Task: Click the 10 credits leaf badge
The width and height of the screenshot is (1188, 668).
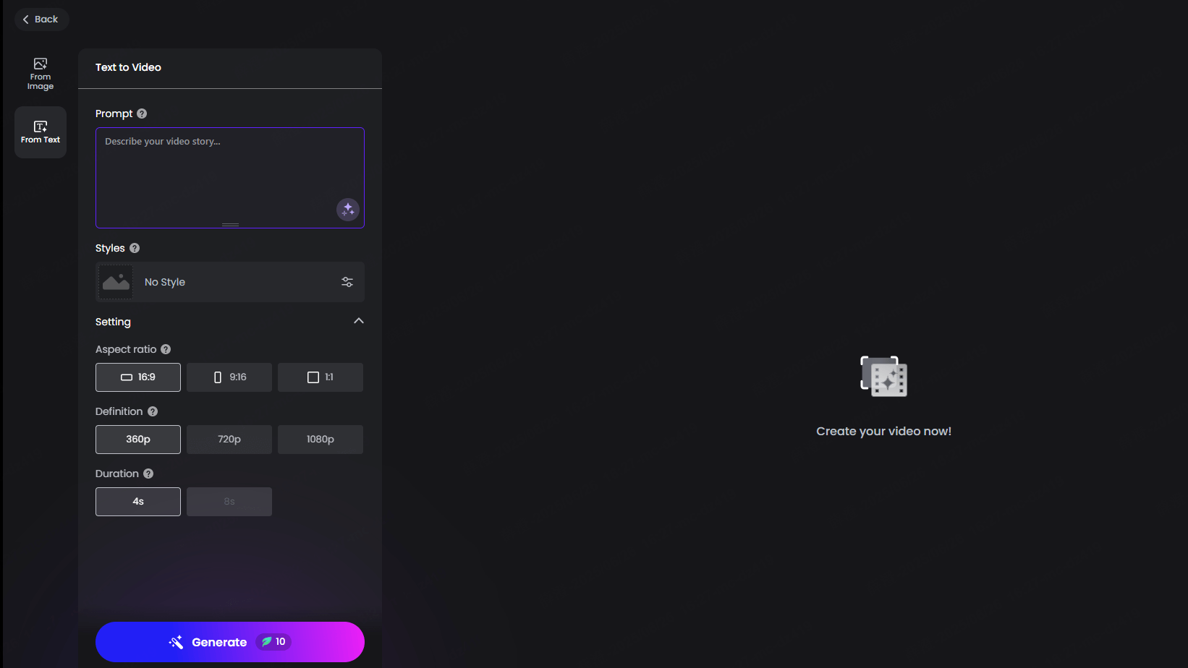Action: coord(273,642)
